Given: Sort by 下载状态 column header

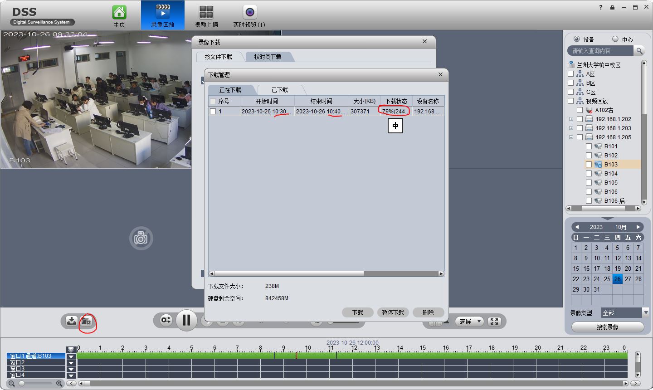Looking at the screenshot, I should coord(396,101).
